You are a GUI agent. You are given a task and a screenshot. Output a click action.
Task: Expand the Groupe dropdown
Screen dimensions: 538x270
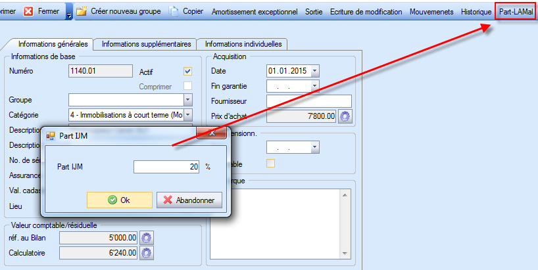[x=187, y=100]
